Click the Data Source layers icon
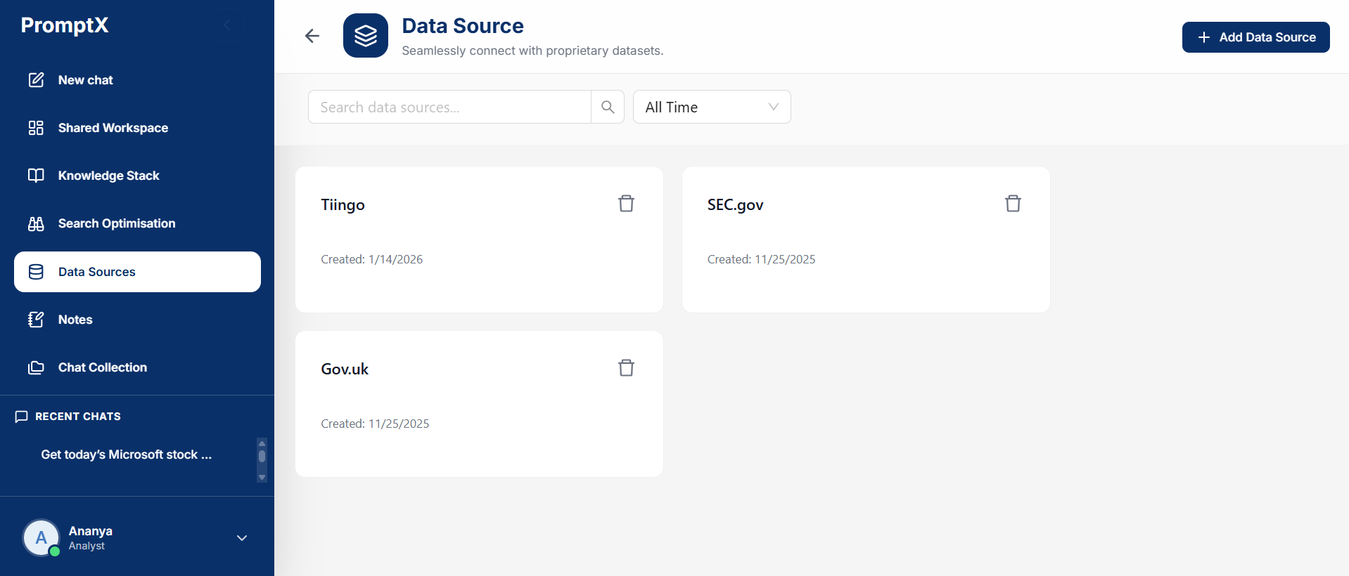Screen dimensions: 1349x576 click(x=366, y=36)
